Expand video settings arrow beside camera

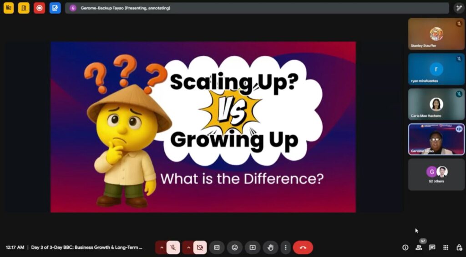pos(187,247)
